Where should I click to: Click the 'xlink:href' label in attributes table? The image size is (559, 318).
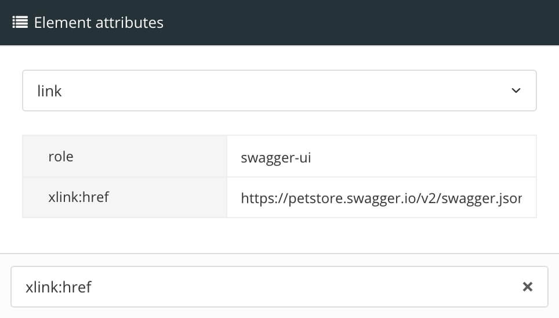point(79,197)
